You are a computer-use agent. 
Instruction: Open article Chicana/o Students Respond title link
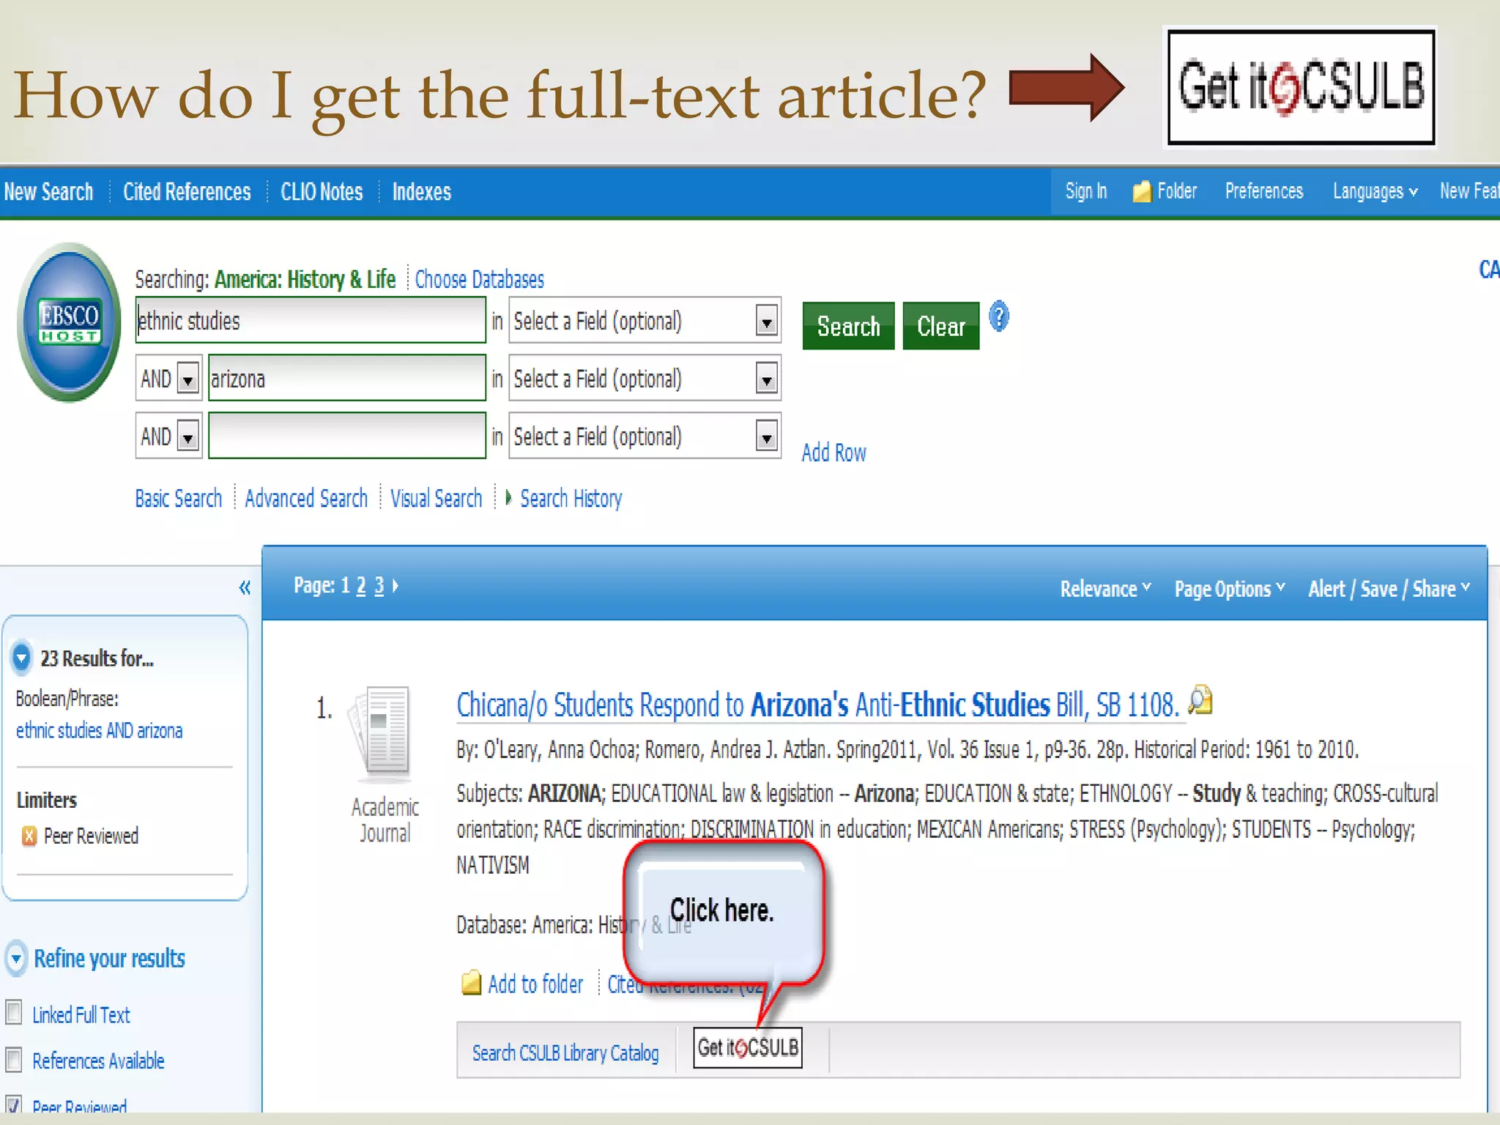817,705
